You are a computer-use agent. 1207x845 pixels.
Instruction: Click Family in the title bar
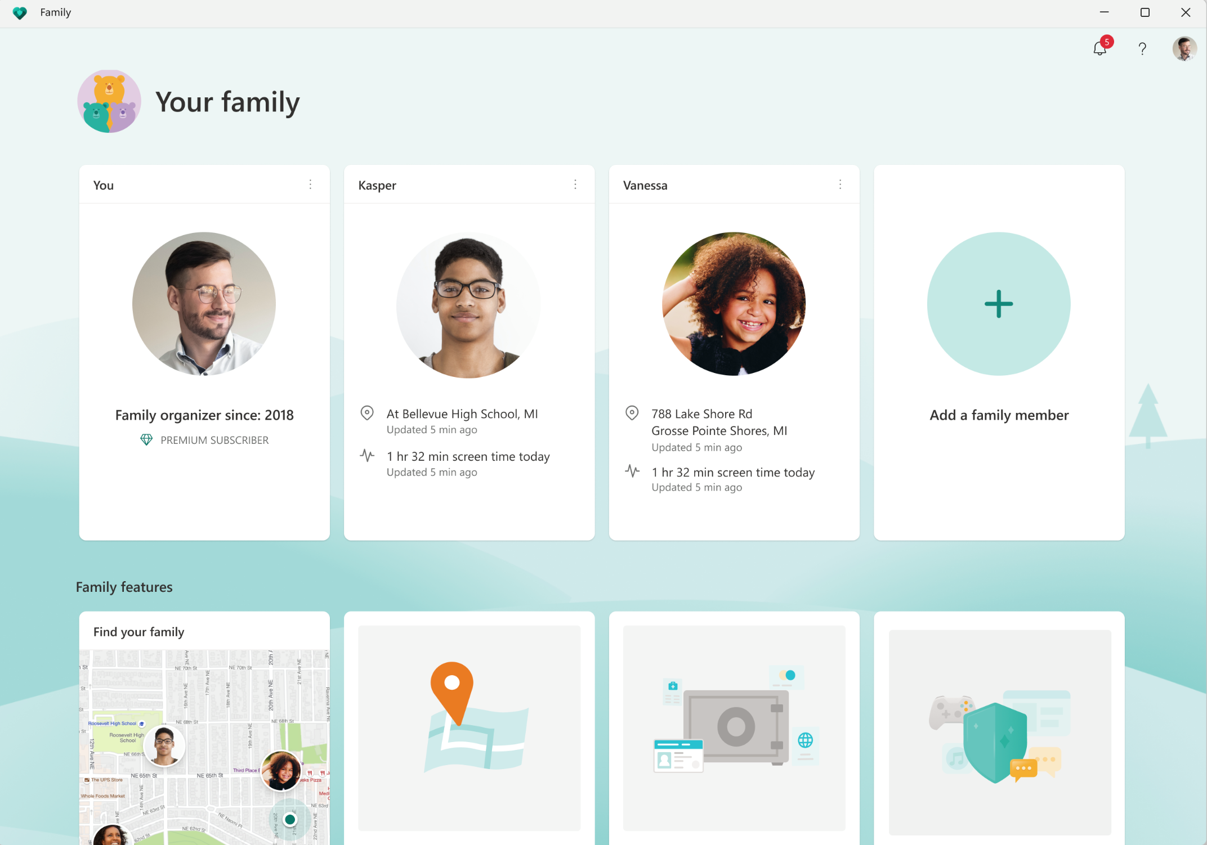point(55,12)
